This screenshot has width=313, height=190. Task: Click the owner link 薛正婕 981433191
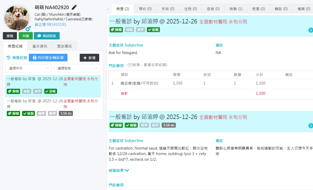point(50,24)
